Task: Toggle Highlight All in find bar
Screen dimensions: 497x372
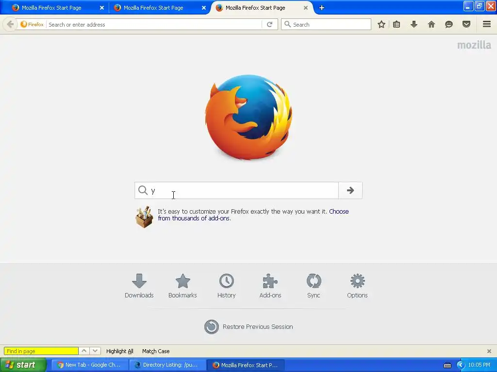Action: click(x=119, y=351)
